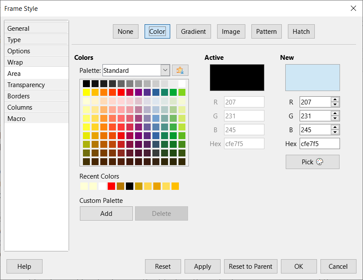Open the Palette dropdown list
This screenshot has height=280, width=363.
165,70
